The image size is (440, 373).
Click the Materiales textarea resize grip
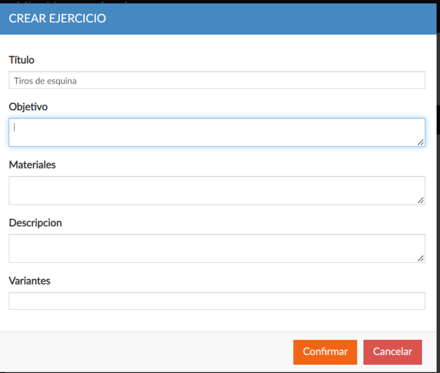point(420,200)
